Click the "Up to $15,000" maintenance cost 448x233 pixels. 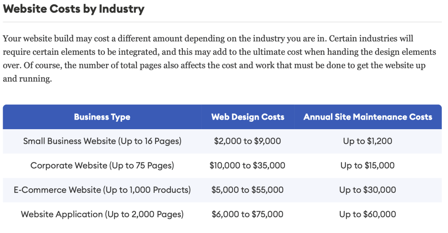[x=368, y=166]
